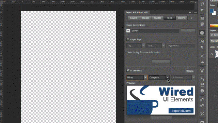218x123 pixels.
Task: Hide the layer using eye icon
Action: (x=212, y=54)
